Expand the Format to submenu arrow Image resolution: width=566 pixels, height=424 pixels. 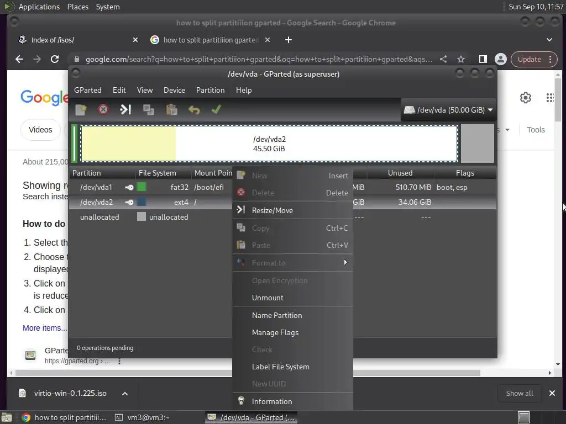(x=345, y=262)
